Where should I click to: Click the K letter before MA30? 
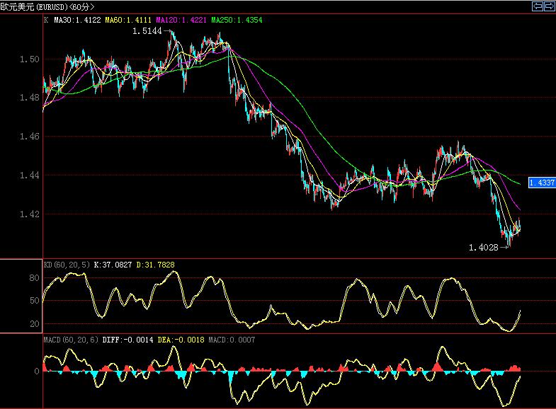point(47,21)
